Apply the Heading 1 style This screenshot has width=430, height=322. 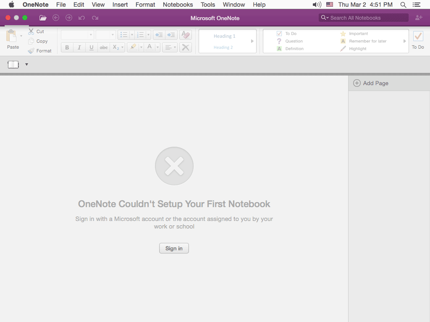point(224,36)
